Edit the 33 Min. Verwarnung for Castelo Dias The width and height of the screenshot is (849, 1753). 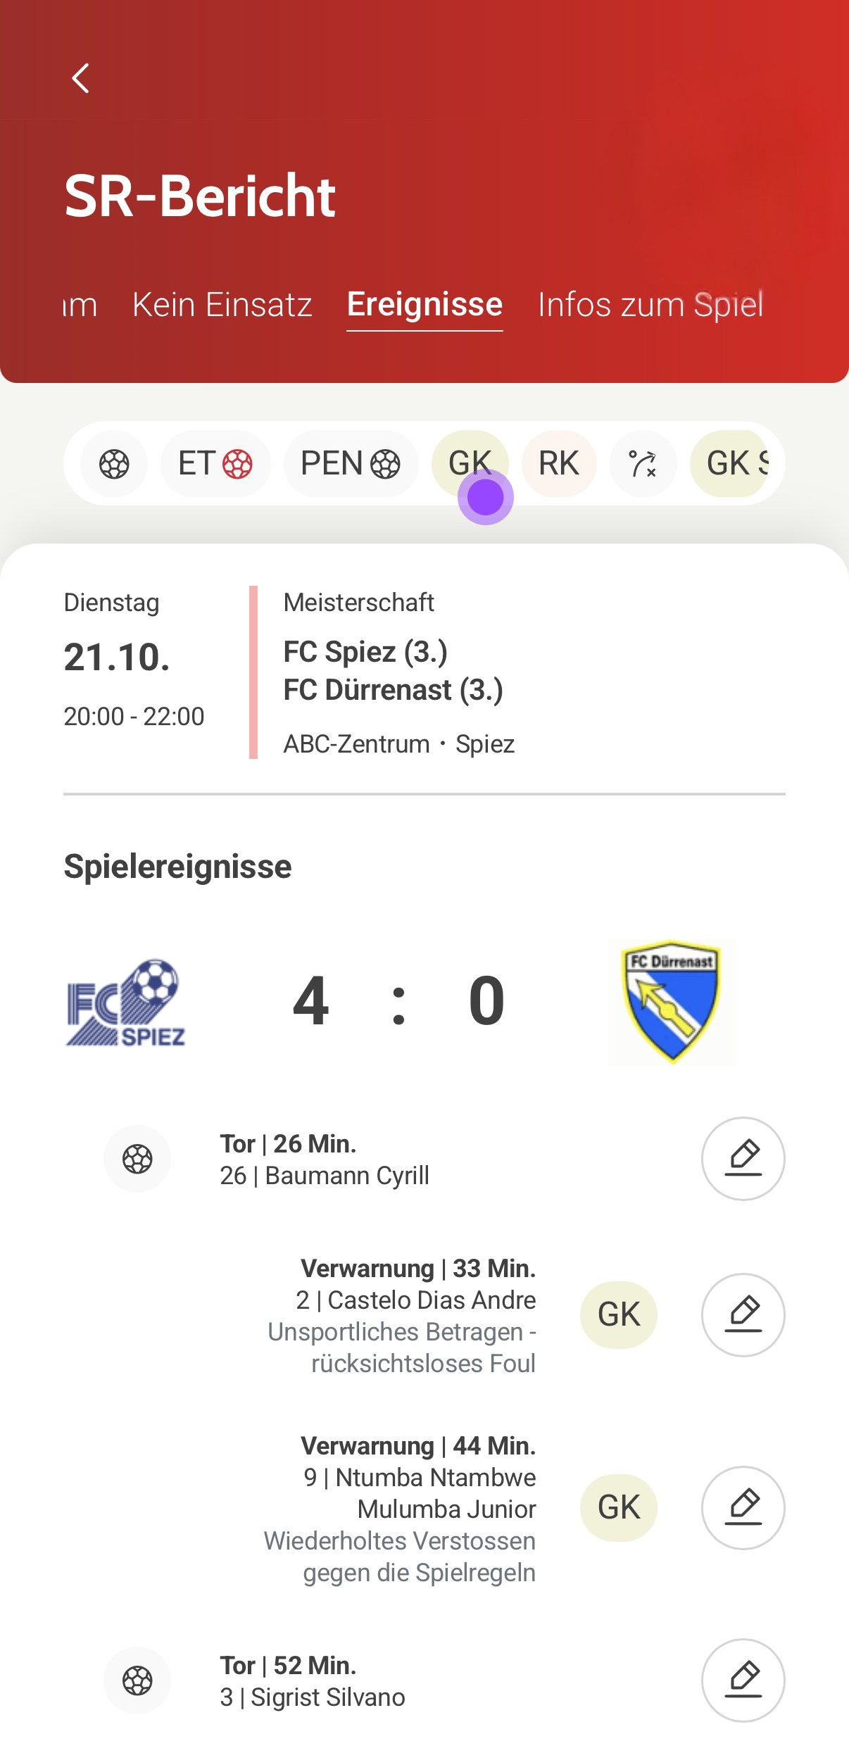[x=743, y=1315]
